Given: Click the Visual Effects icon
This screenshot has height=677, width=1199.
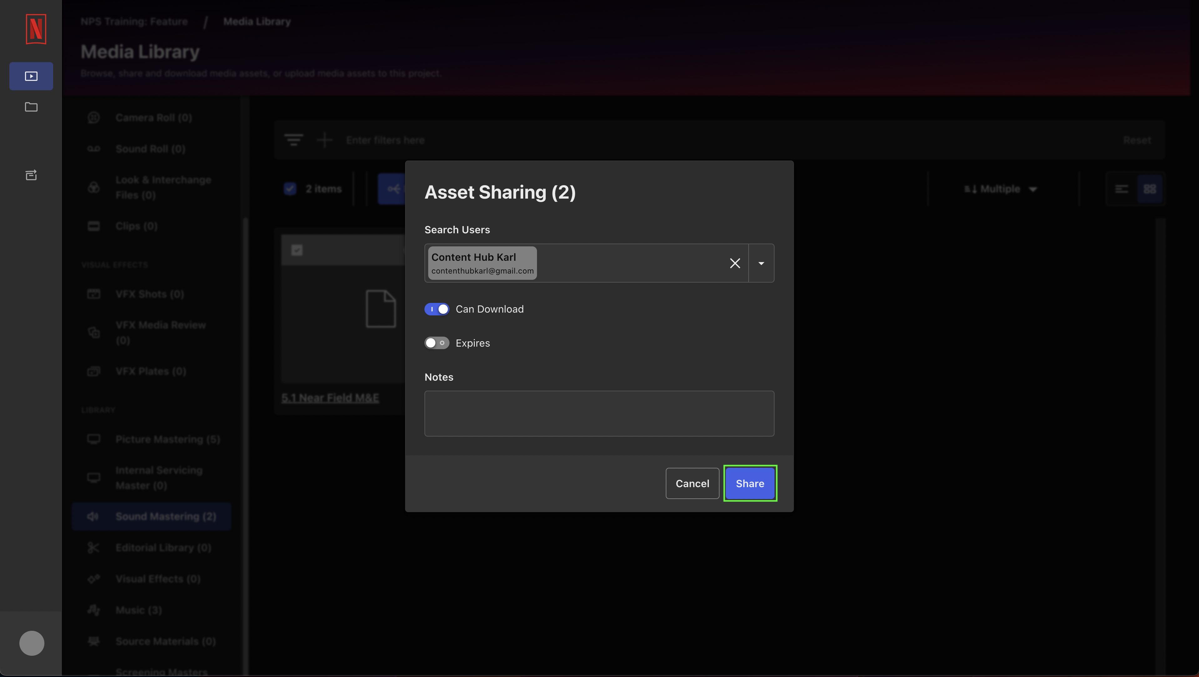Looking at the screenshot, I should (x=93, y=579).
